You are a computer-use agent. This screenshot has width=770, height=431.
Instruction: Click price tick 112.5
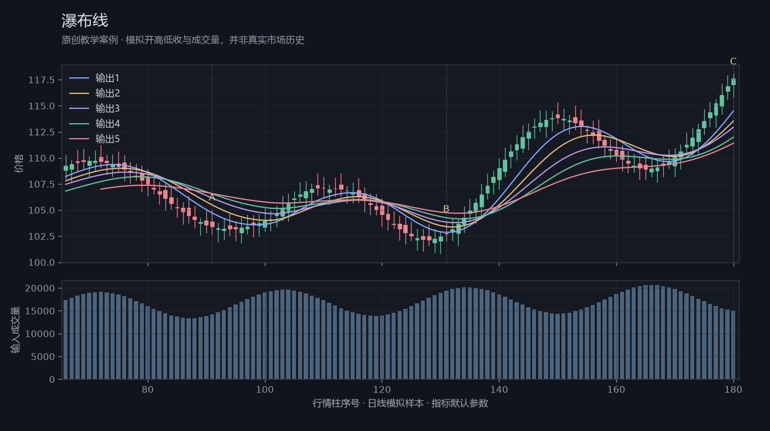[41, 132]
